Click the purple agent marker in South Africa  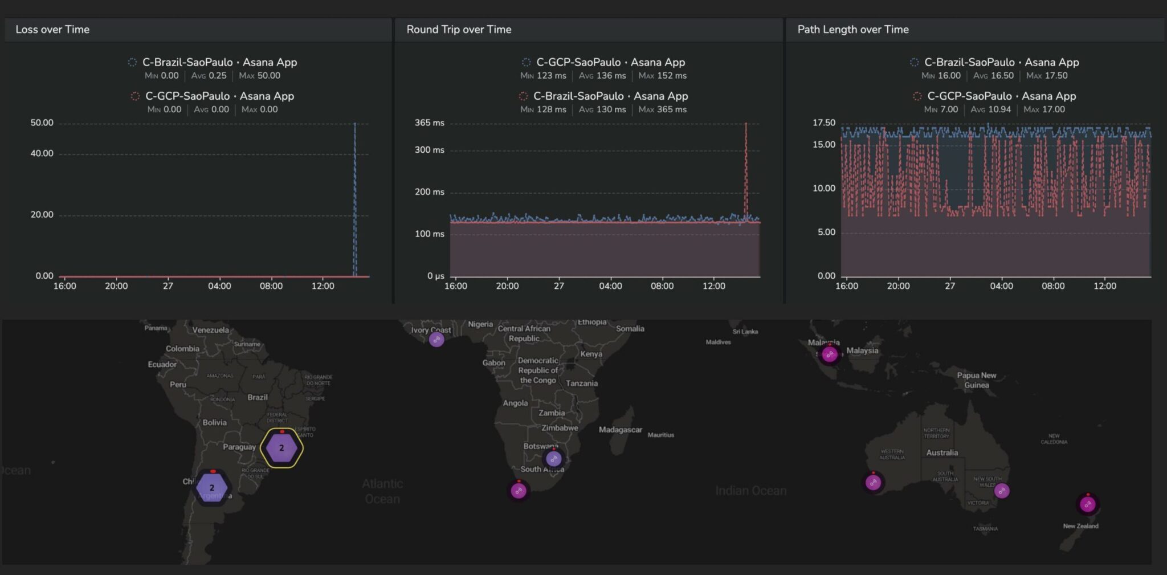point(553,458)
